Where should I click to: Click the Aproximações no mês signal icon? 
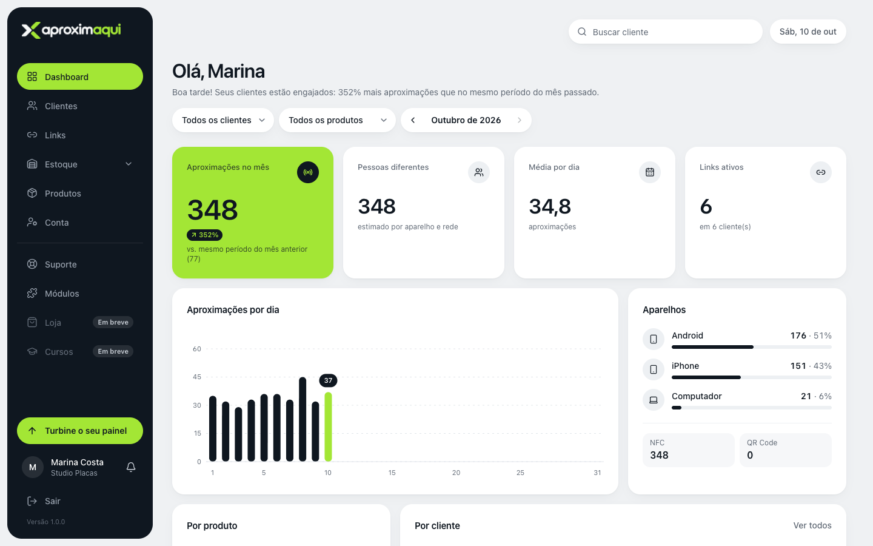pos(308,172)
